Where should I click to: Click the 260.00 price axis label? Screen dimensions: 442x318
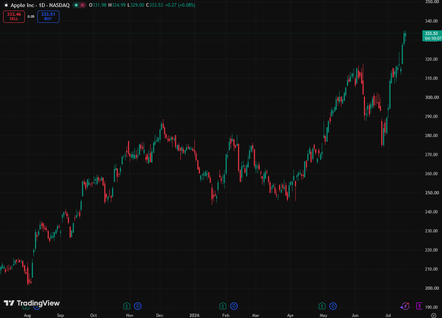pyautogui.click(x=431, y=174)
